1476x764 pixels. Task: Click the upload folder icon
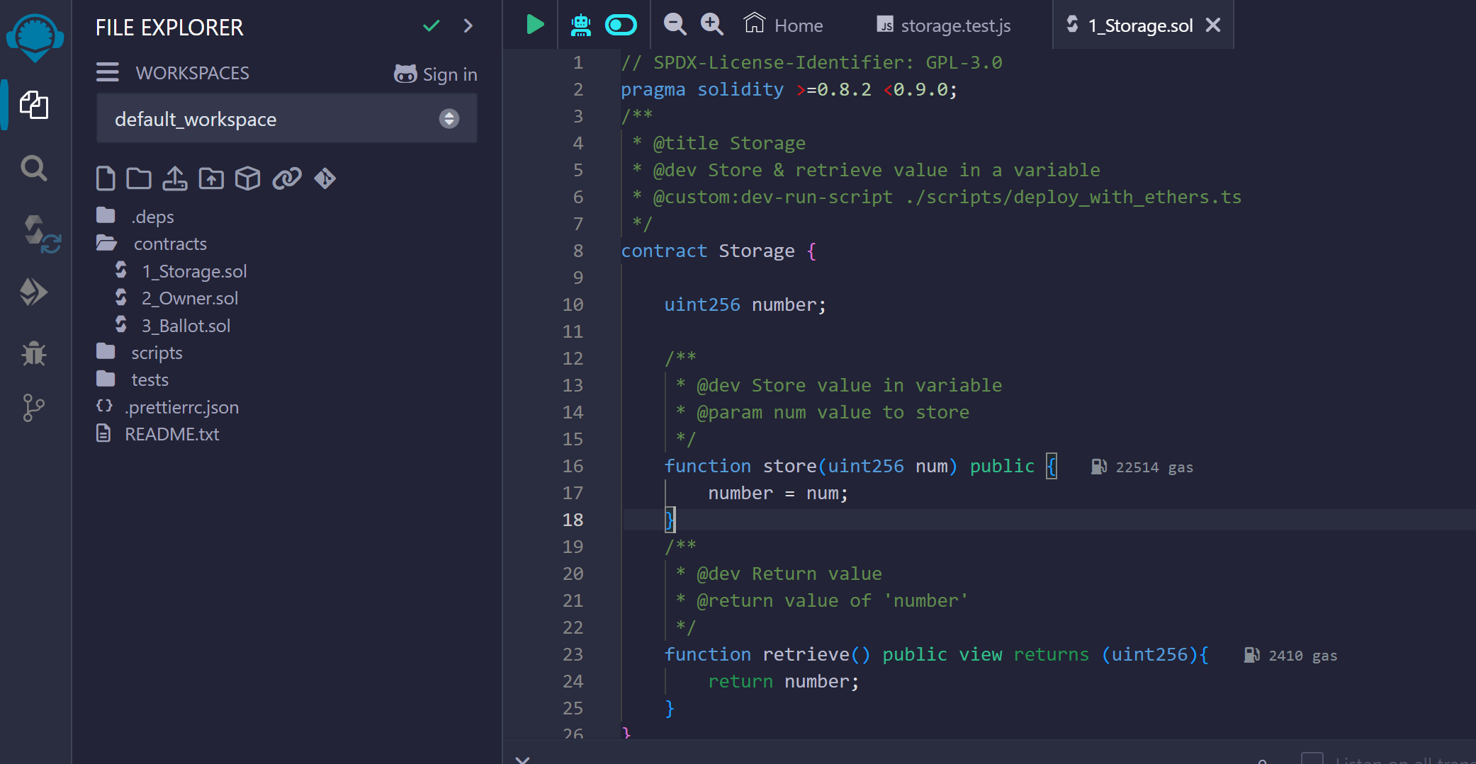click(211, 178)
